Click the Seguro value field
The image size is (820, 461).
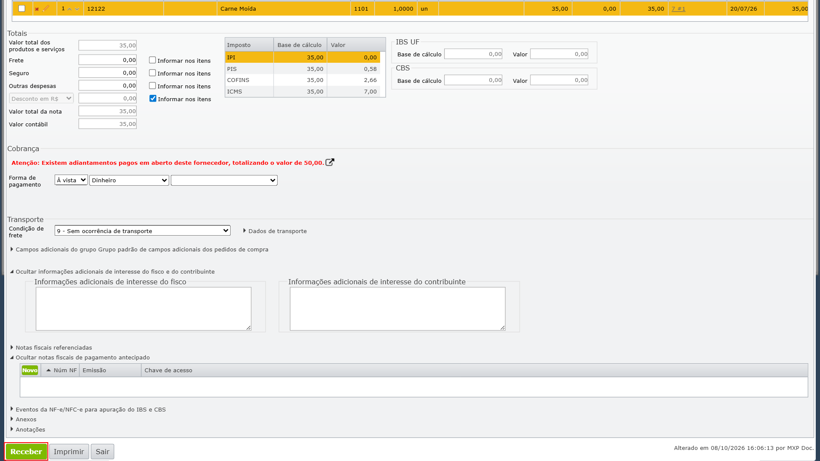coord(108,73)
